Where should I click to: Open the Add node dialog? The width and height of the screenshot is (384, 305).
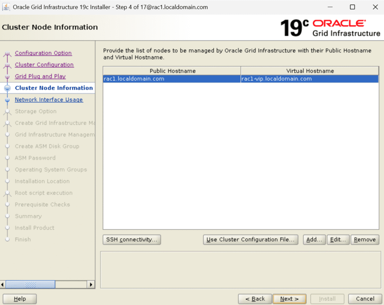(314, 240)
